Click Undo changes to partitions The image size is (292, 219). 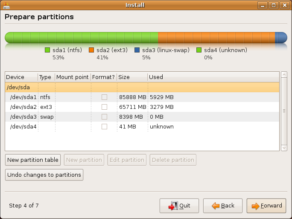click(44, 175)
